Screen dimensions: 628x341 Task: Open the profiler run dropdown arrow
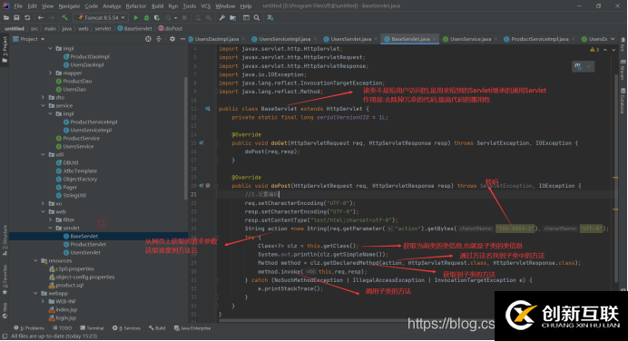pos(176,17)
